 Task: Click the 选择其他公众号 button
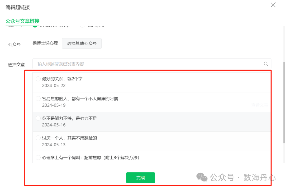pyautogui.click(x=82, y=43)
